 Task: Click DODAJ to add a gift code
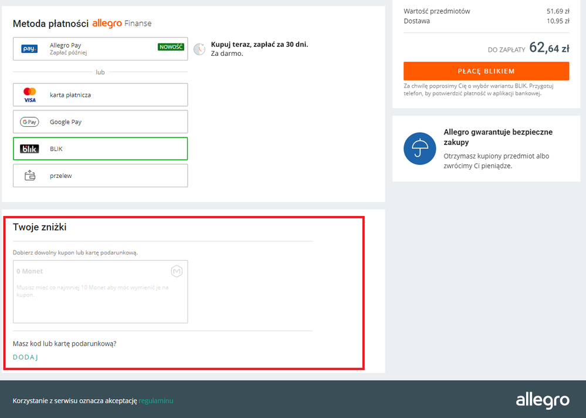coord(25,357)
